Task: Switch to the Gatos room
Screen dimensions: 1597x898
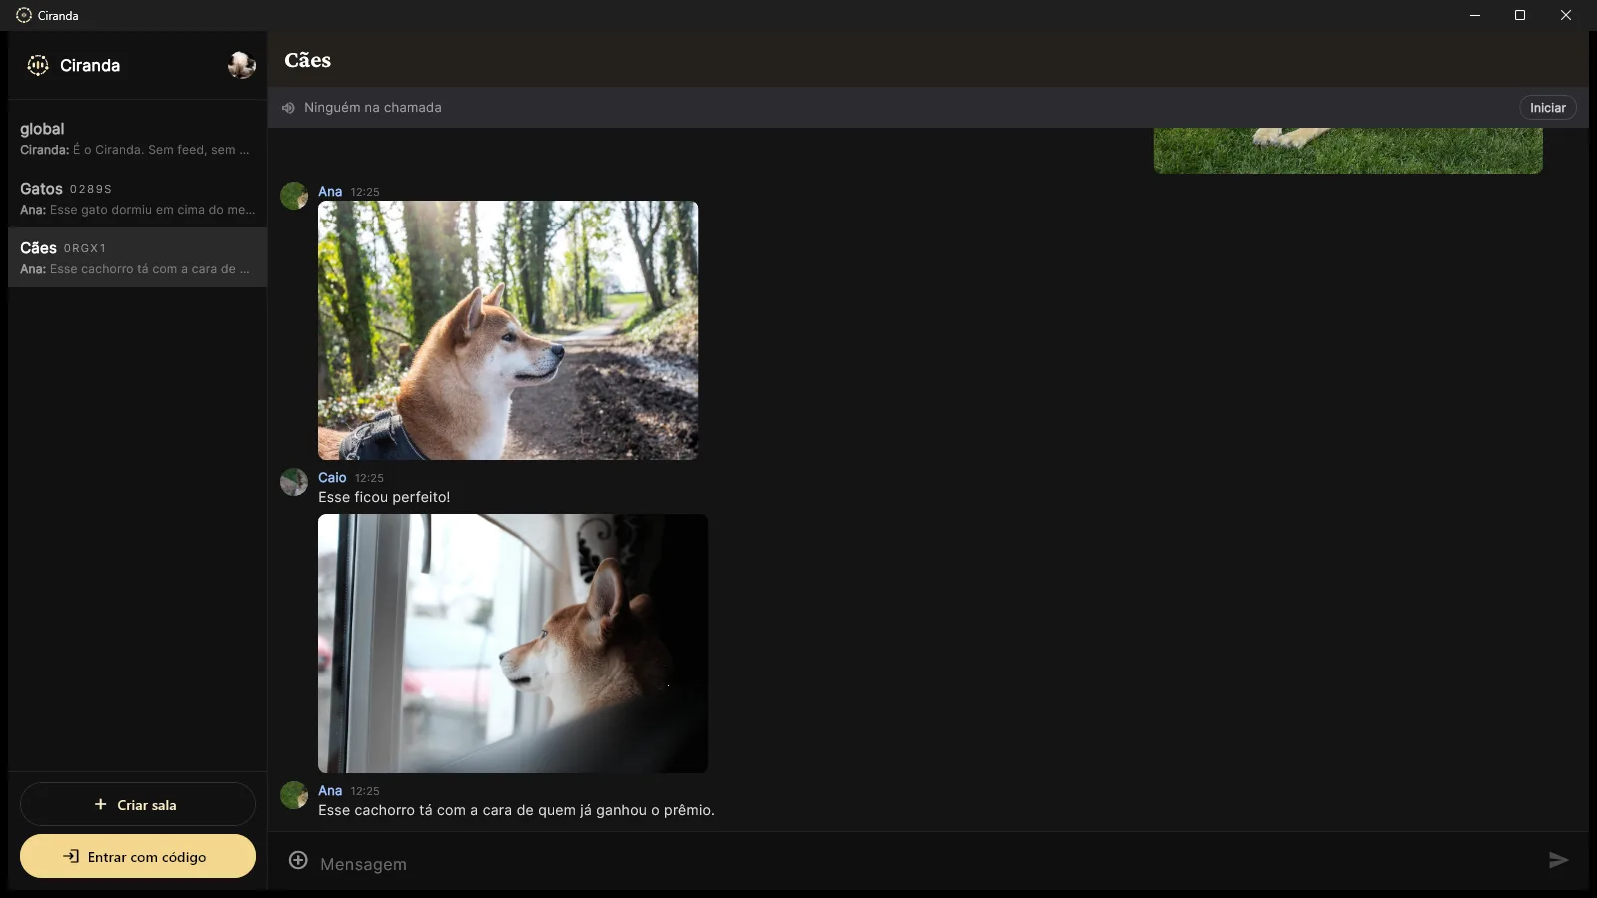Action: [x=138, y=198]
